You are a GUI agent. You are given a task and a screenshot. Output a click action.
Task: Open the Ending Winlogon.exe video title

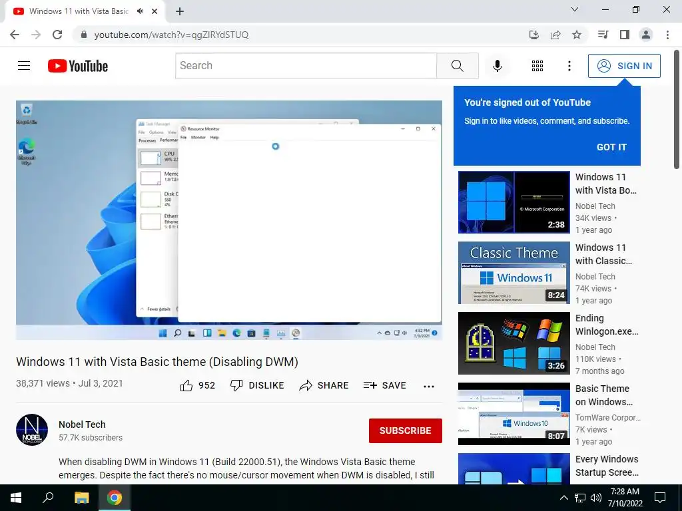(606, 325)
